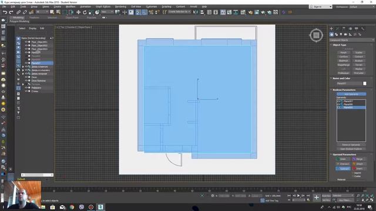Select the Стены item in scene explorer

tap(35, 91)
